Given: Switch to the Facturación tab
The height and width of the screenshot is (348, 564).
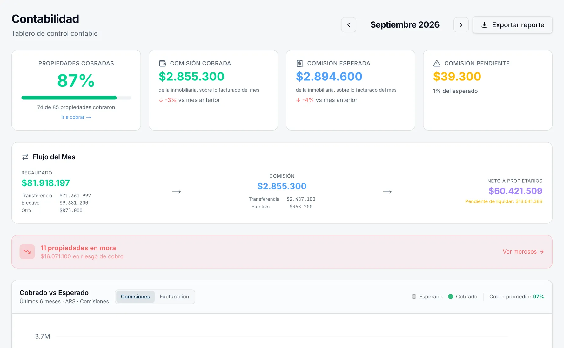Looking at the screenshot, I should 174,297.
